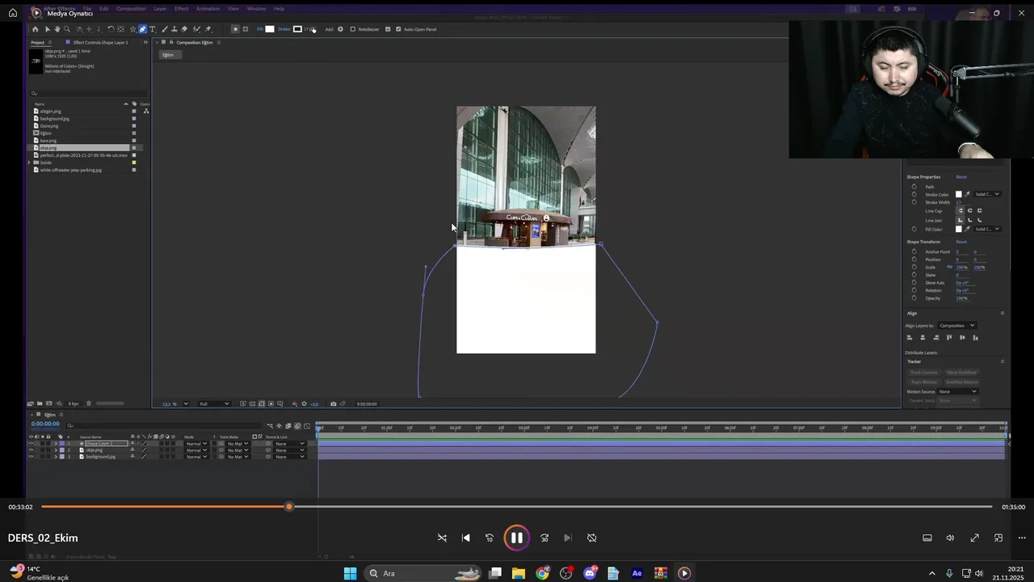The height and width of the screenshot is (582, 1034).
Task: Open the viewer resolution Full dropdown
Action: (x=214, y=403)
